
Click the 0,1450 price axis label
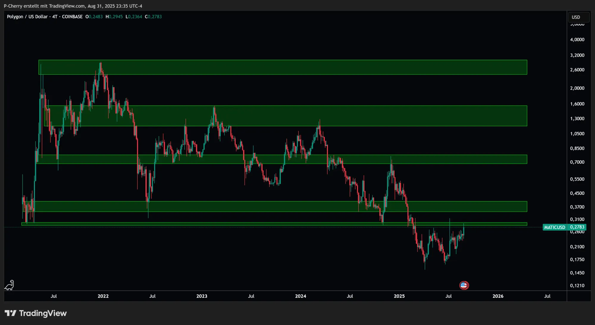577,273
